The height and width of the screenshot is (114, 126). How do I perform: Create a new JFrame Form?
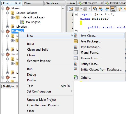tap(99, 58)
